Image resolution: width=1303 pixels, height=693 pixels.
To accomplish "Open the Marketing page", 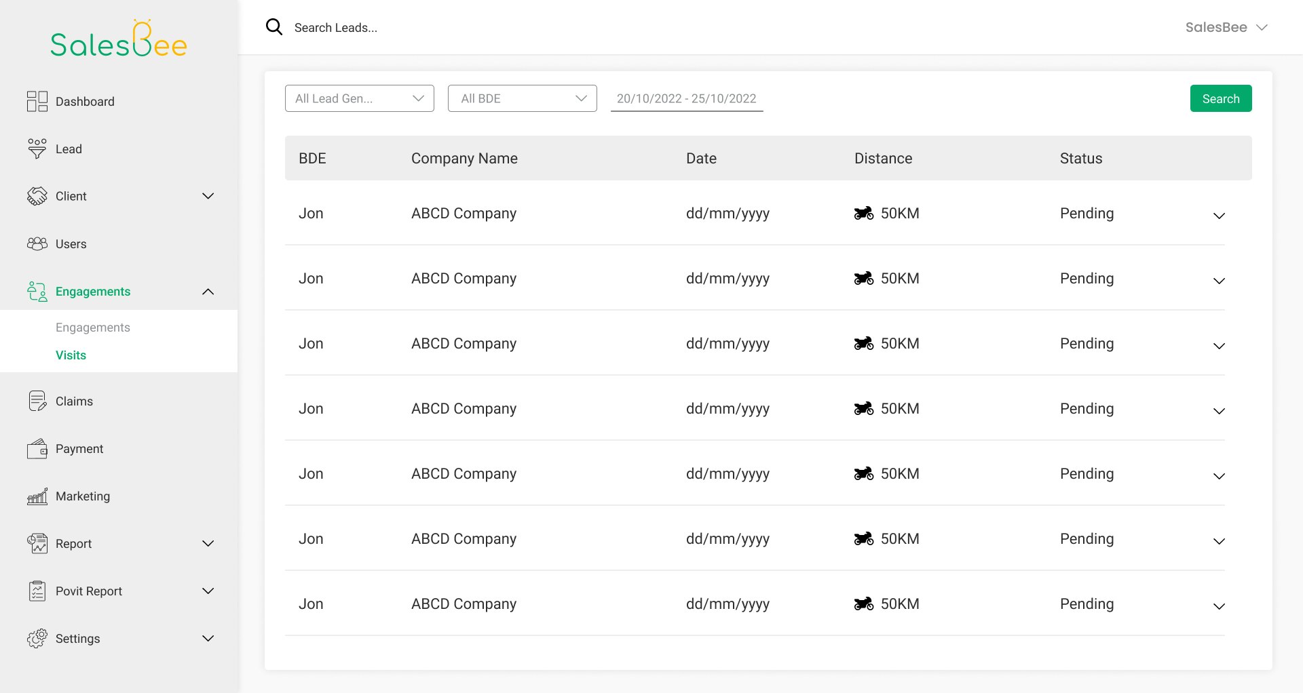I will point(83,496).
